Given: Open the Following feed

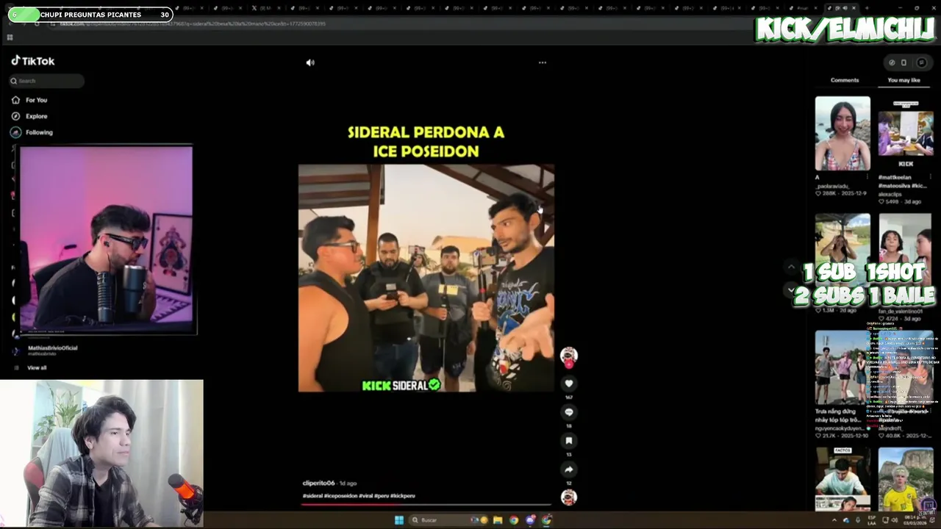Looking at the screenshot, I should point(39,132).
